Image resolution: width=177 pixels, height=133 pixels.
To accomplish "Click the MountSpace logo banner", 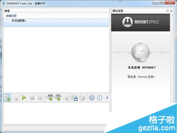I will pos(141,22).
